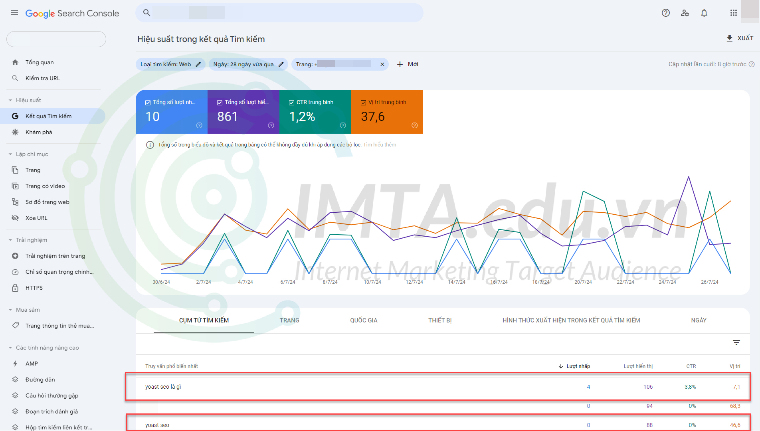Toggle the CTR trung bình checkbox
This screenshot has width=760, height=431.
291,103
